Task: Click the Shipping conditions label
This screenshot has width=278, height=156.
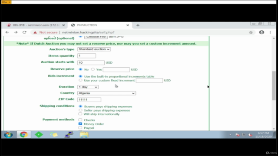Action: pyautogui.click(x=57, y=106)
